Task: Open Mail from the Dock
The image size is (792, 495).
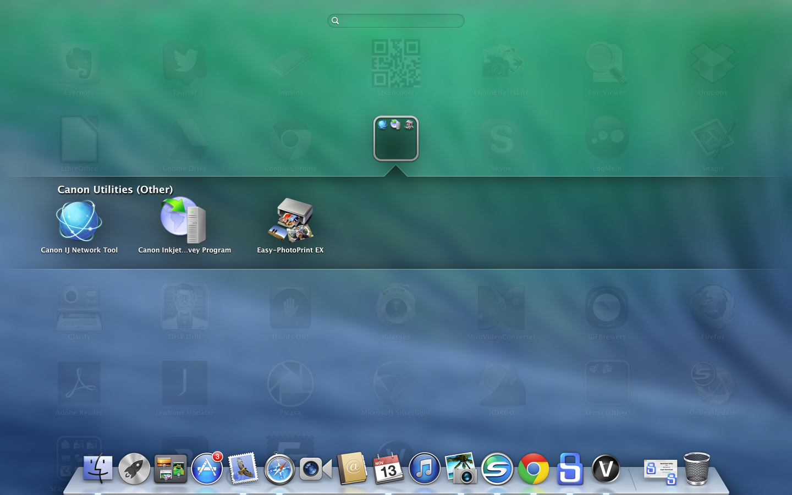Action: pyautogui.click(x=243, y=469)
